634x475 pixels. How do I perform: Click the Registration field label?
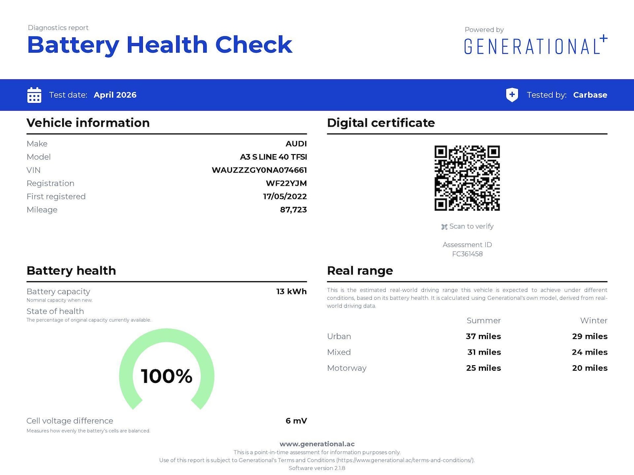[50, 183]
